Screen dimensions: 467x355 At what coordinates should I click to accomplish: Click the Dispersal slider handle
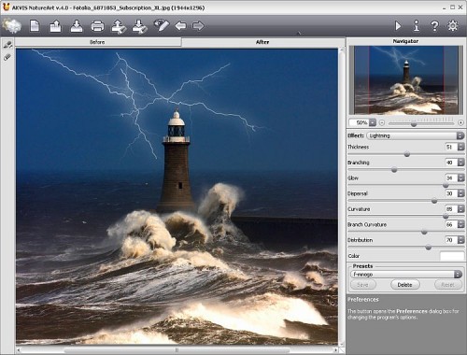click(x=434, y=201)
